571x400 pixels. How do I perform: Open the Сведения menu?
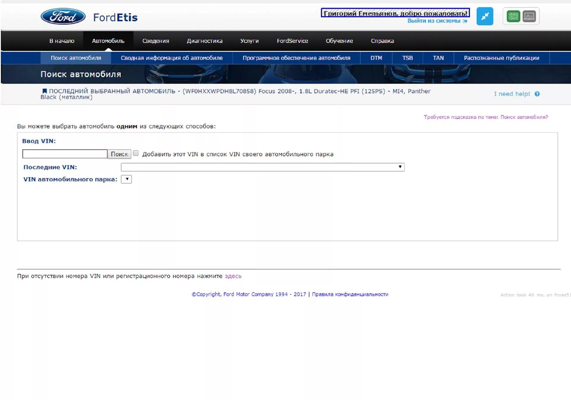(156, 41)
